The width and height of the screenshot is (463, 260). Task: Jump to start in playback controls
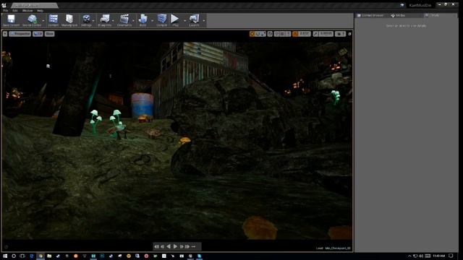tap(156, 246)
